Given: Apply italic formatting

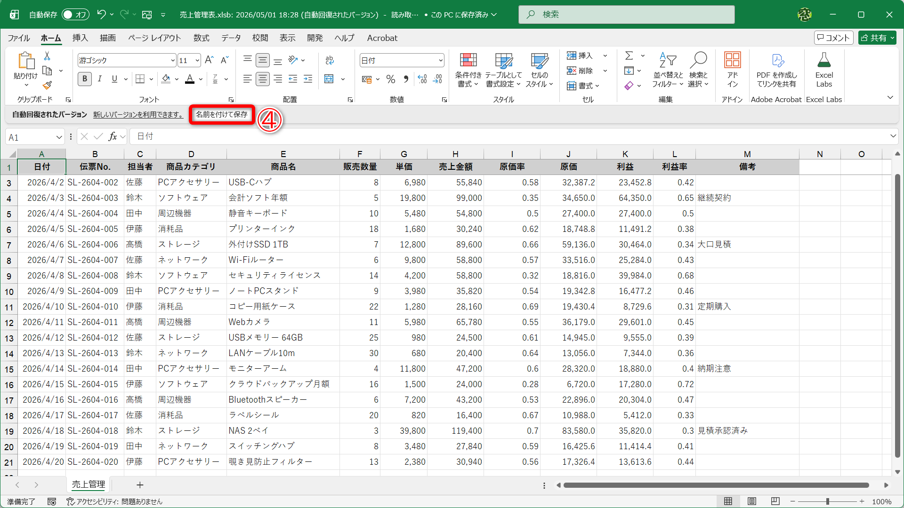Looking at the screenshot, I should 100,79.
